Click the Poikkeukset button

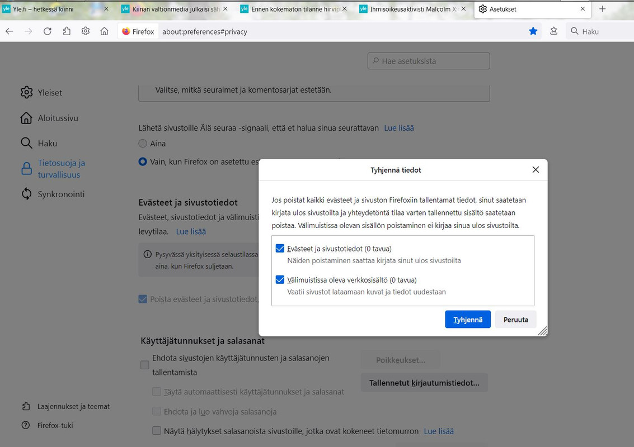[400, 360]
